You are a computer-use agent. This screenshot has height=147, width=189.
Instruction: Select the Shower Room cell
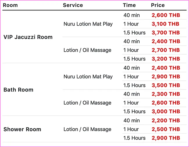pyautogui.click(x=22, y=129)
